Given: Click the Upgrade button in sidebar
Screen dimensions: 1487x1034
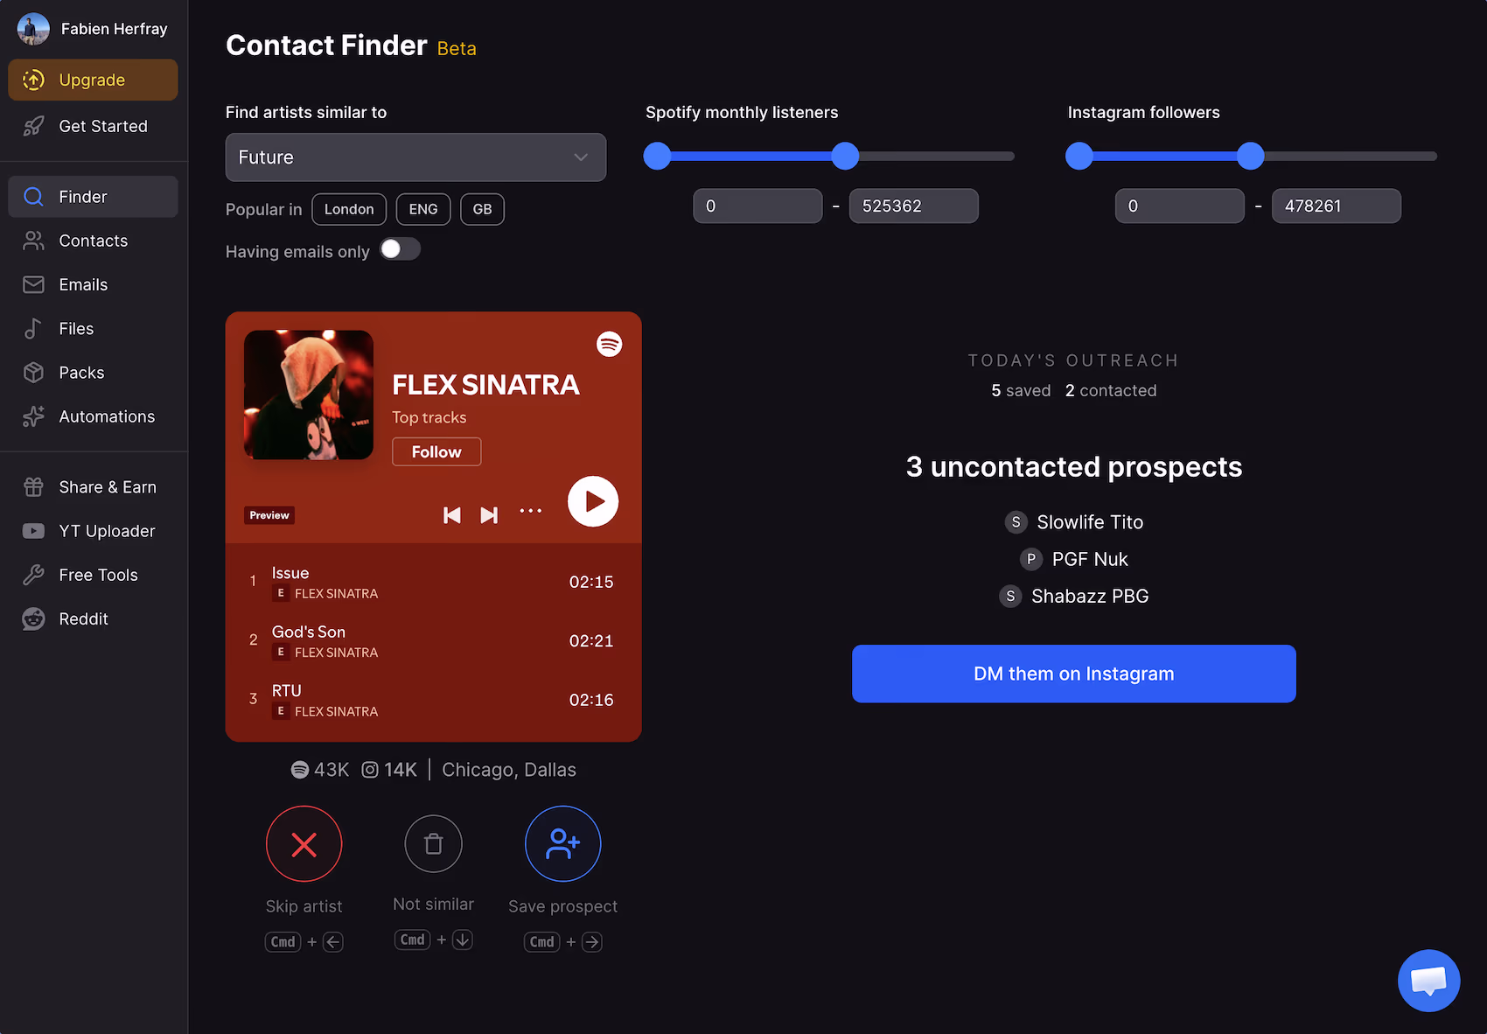Looking at the screenshot, I should pos(93,80).
